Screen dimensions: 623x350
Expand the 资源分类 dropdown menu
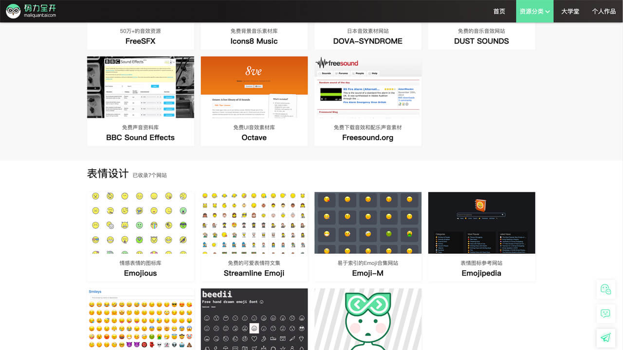click(534, 11)
